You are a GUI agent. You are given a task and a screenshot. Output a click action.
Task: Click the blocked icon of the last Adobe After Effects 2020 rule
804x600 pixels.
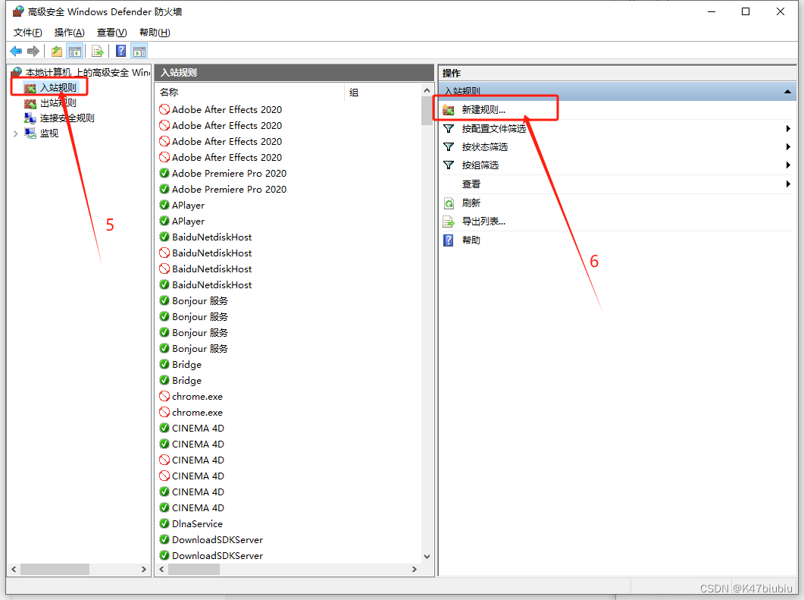point(164,157)
